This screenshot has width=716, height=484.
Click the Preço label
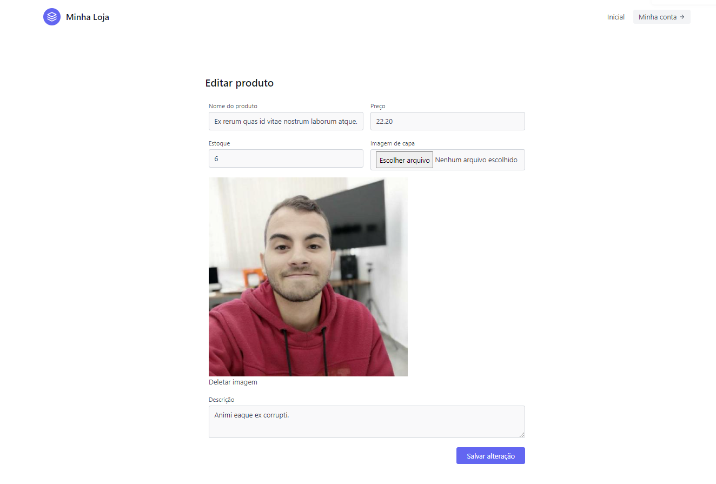(x=378, y=106)
